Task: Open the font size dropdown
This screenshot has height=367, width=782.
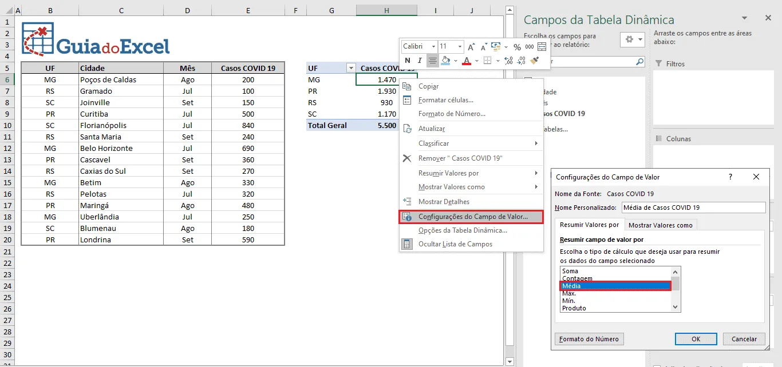Action: click(459, 47)
